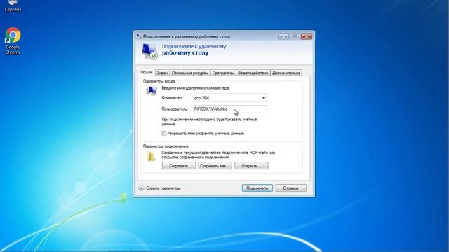
Task: Open the Компьютер dropdown arrow
Action: point(264,98)
